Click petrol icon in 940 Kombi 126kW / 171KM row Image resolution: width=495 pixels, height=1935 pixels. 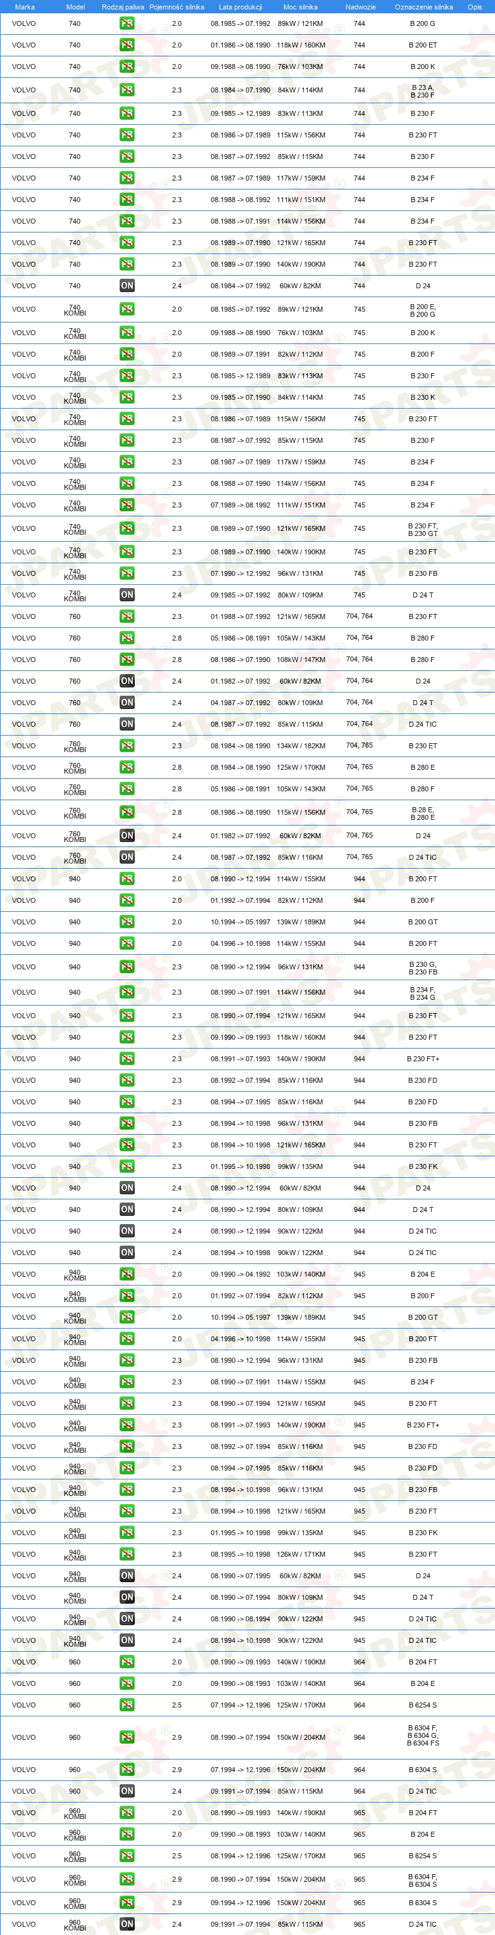click(127, 1554)
